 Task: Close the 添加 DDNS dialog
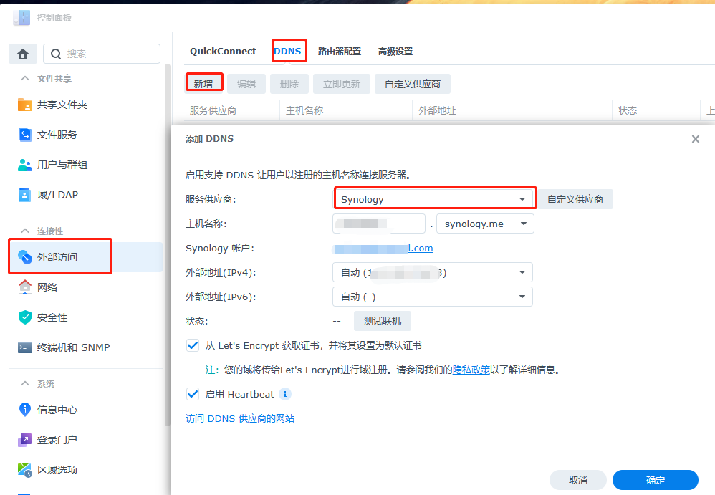[x=695, y=138]
